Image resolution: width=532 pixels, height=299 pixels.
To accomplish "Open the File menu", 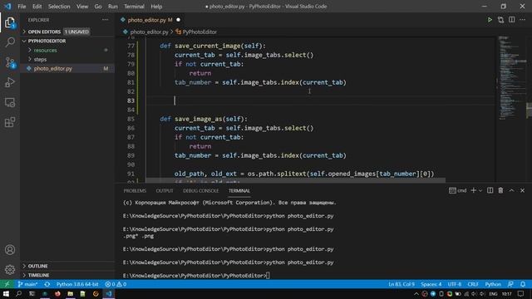I will point(22,7).
